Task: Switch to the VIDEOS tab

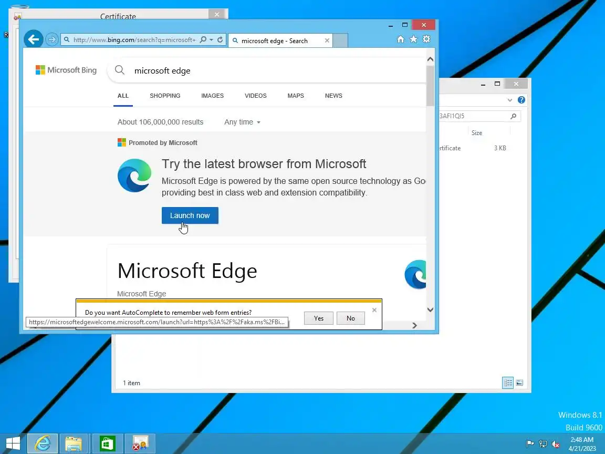Action: (x=255, y=96)
